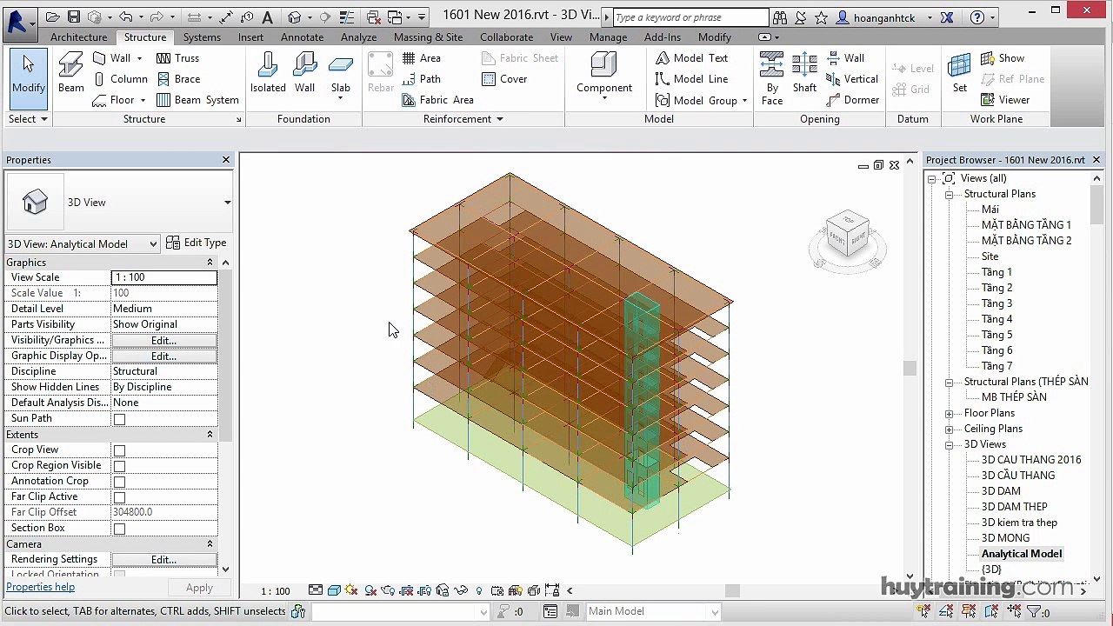Select Area reinforcement tool
This screenshot has height=626, width=1113.
pyautogui.click(x=422, y=58)
